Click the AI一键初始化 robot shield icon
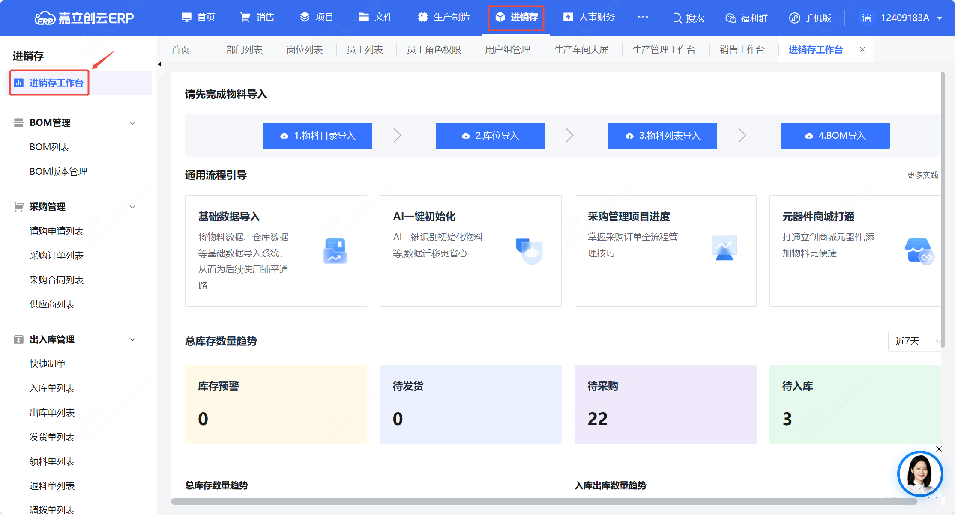Viewport: 955px width, 515px height. tap(530, 251)
